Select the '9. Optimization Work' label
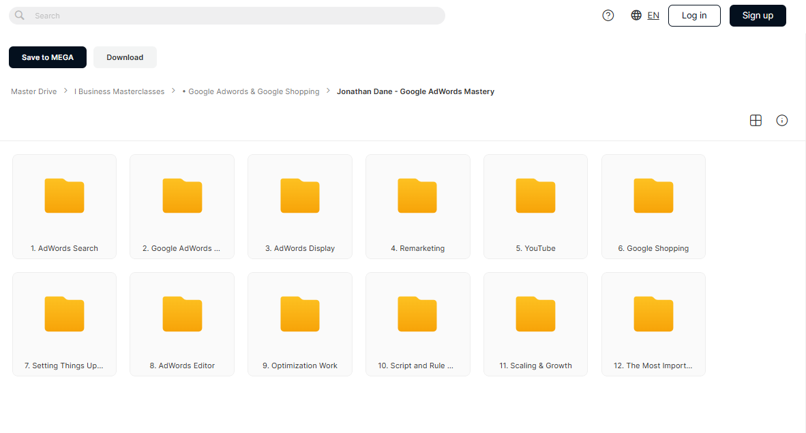Screen dimensions: 806x433 click(x=300, y=365)
